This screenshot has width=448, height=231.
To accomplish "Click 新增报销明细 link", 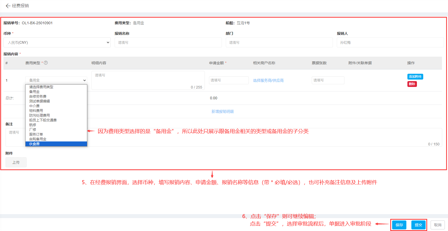I will point(223,111).
